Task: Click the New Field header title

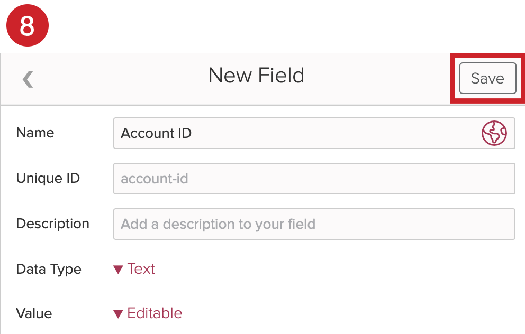Action: click(x=256, y=75)
